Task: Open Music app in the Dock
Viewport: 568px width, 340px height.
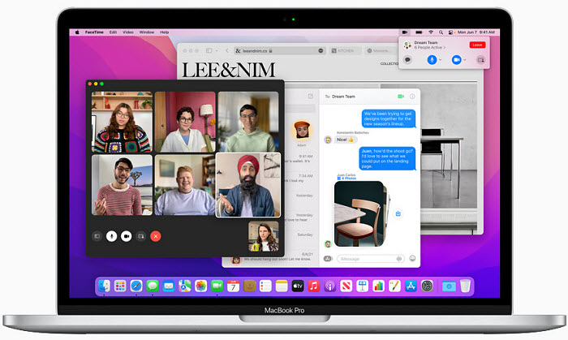Action: [314, 286]
